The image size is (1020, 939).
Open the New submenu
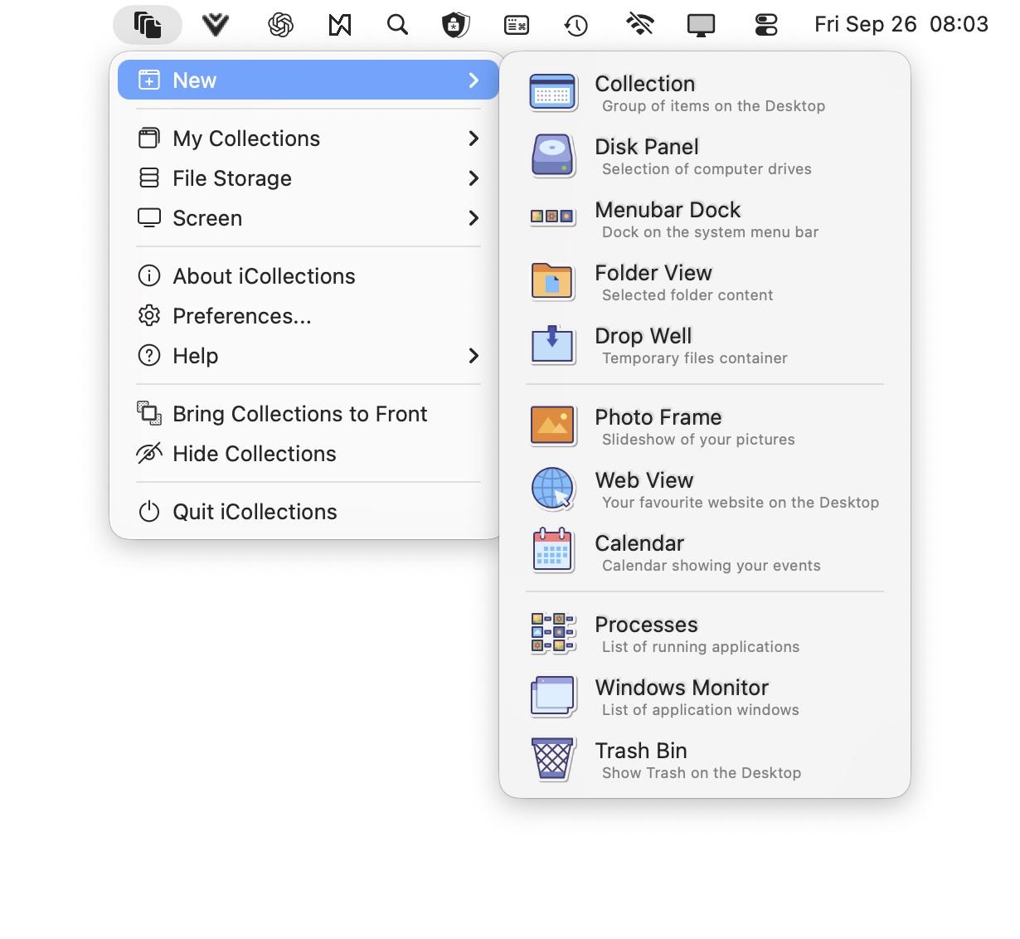coord(194,80)
